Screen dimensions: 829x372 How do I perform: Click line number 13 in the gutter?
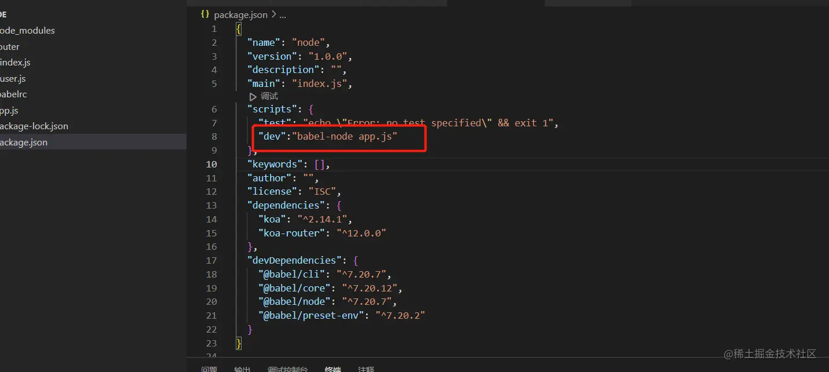pos(212,205)
